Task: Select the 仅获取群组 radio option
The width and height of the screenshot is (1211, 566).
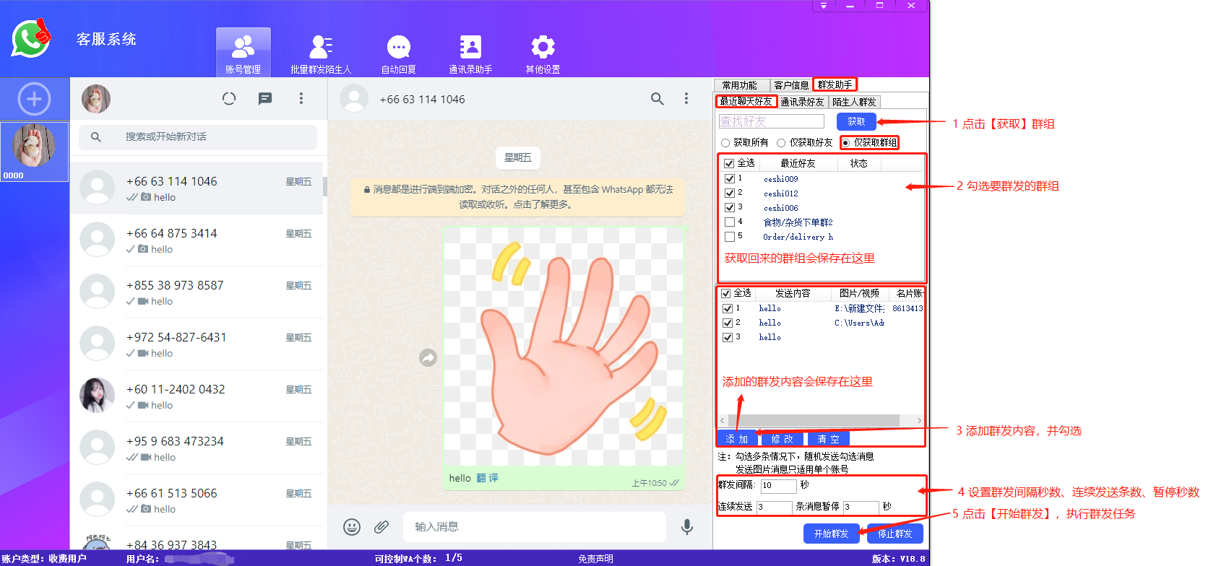Action: (870, 143)
